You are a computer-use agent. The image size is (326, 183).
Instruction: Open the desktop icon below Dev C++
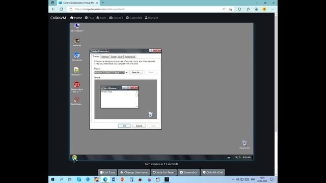76,101
